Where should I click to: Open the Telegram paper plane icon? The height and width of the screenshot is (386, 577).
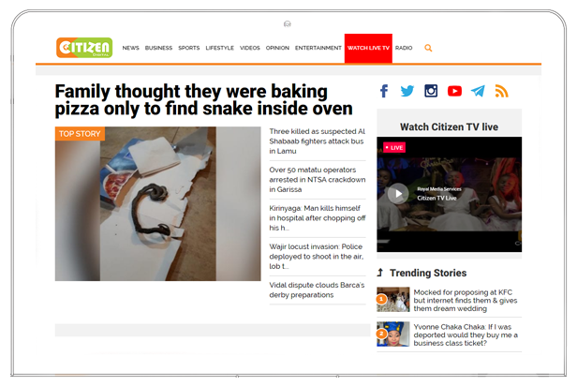478,91
